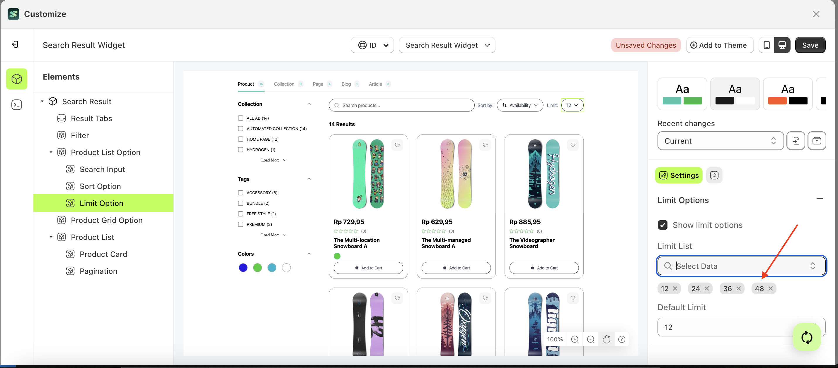
Task: Open the Elements panel in the left sidebar
Action: pyautogui.click(x=17, y=79)
